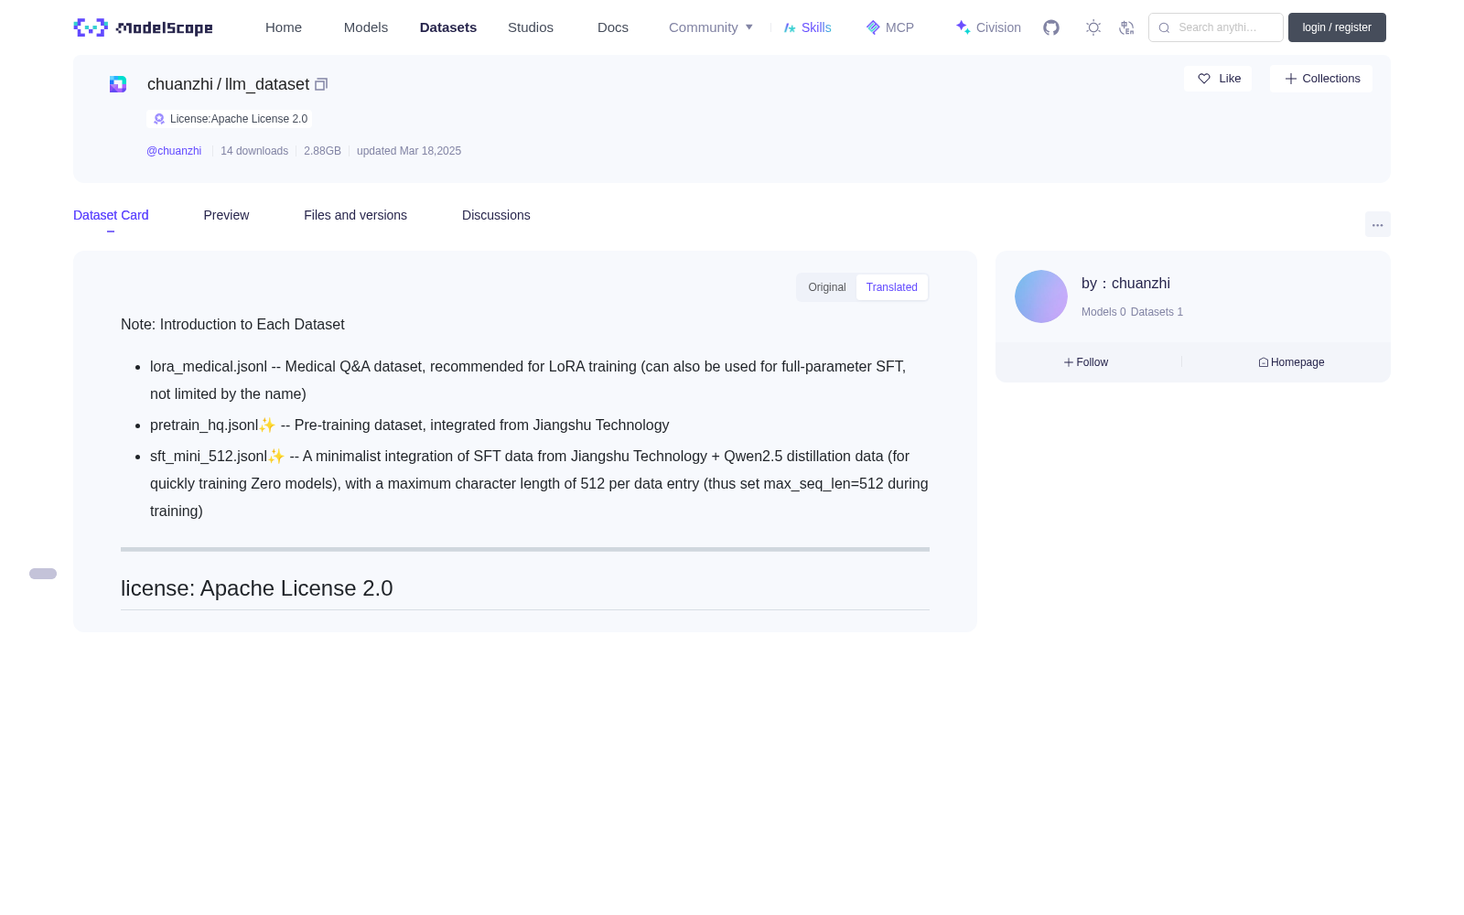Screen dimensions: 1464x915
Task: Open the Studios page
Action: (531, 27)
